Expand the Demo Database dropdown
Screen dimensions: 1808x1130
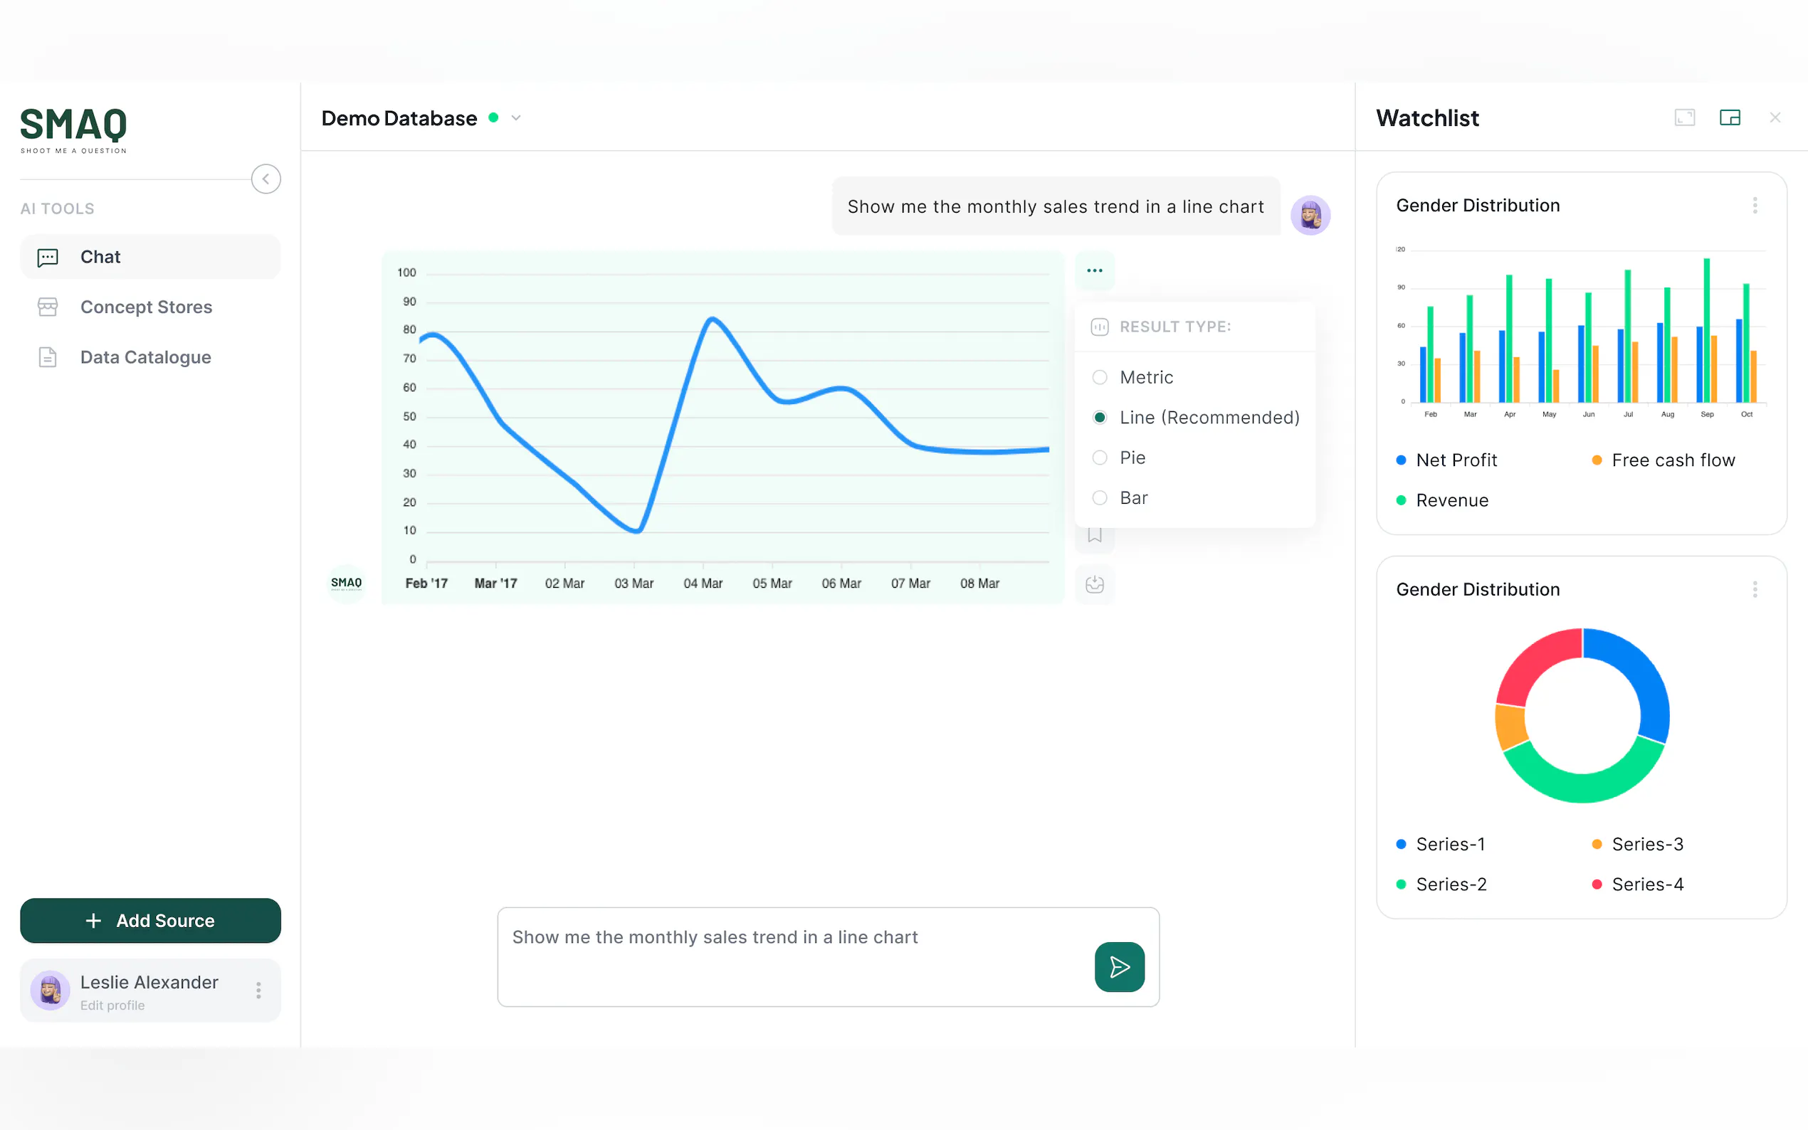(516, 118)
